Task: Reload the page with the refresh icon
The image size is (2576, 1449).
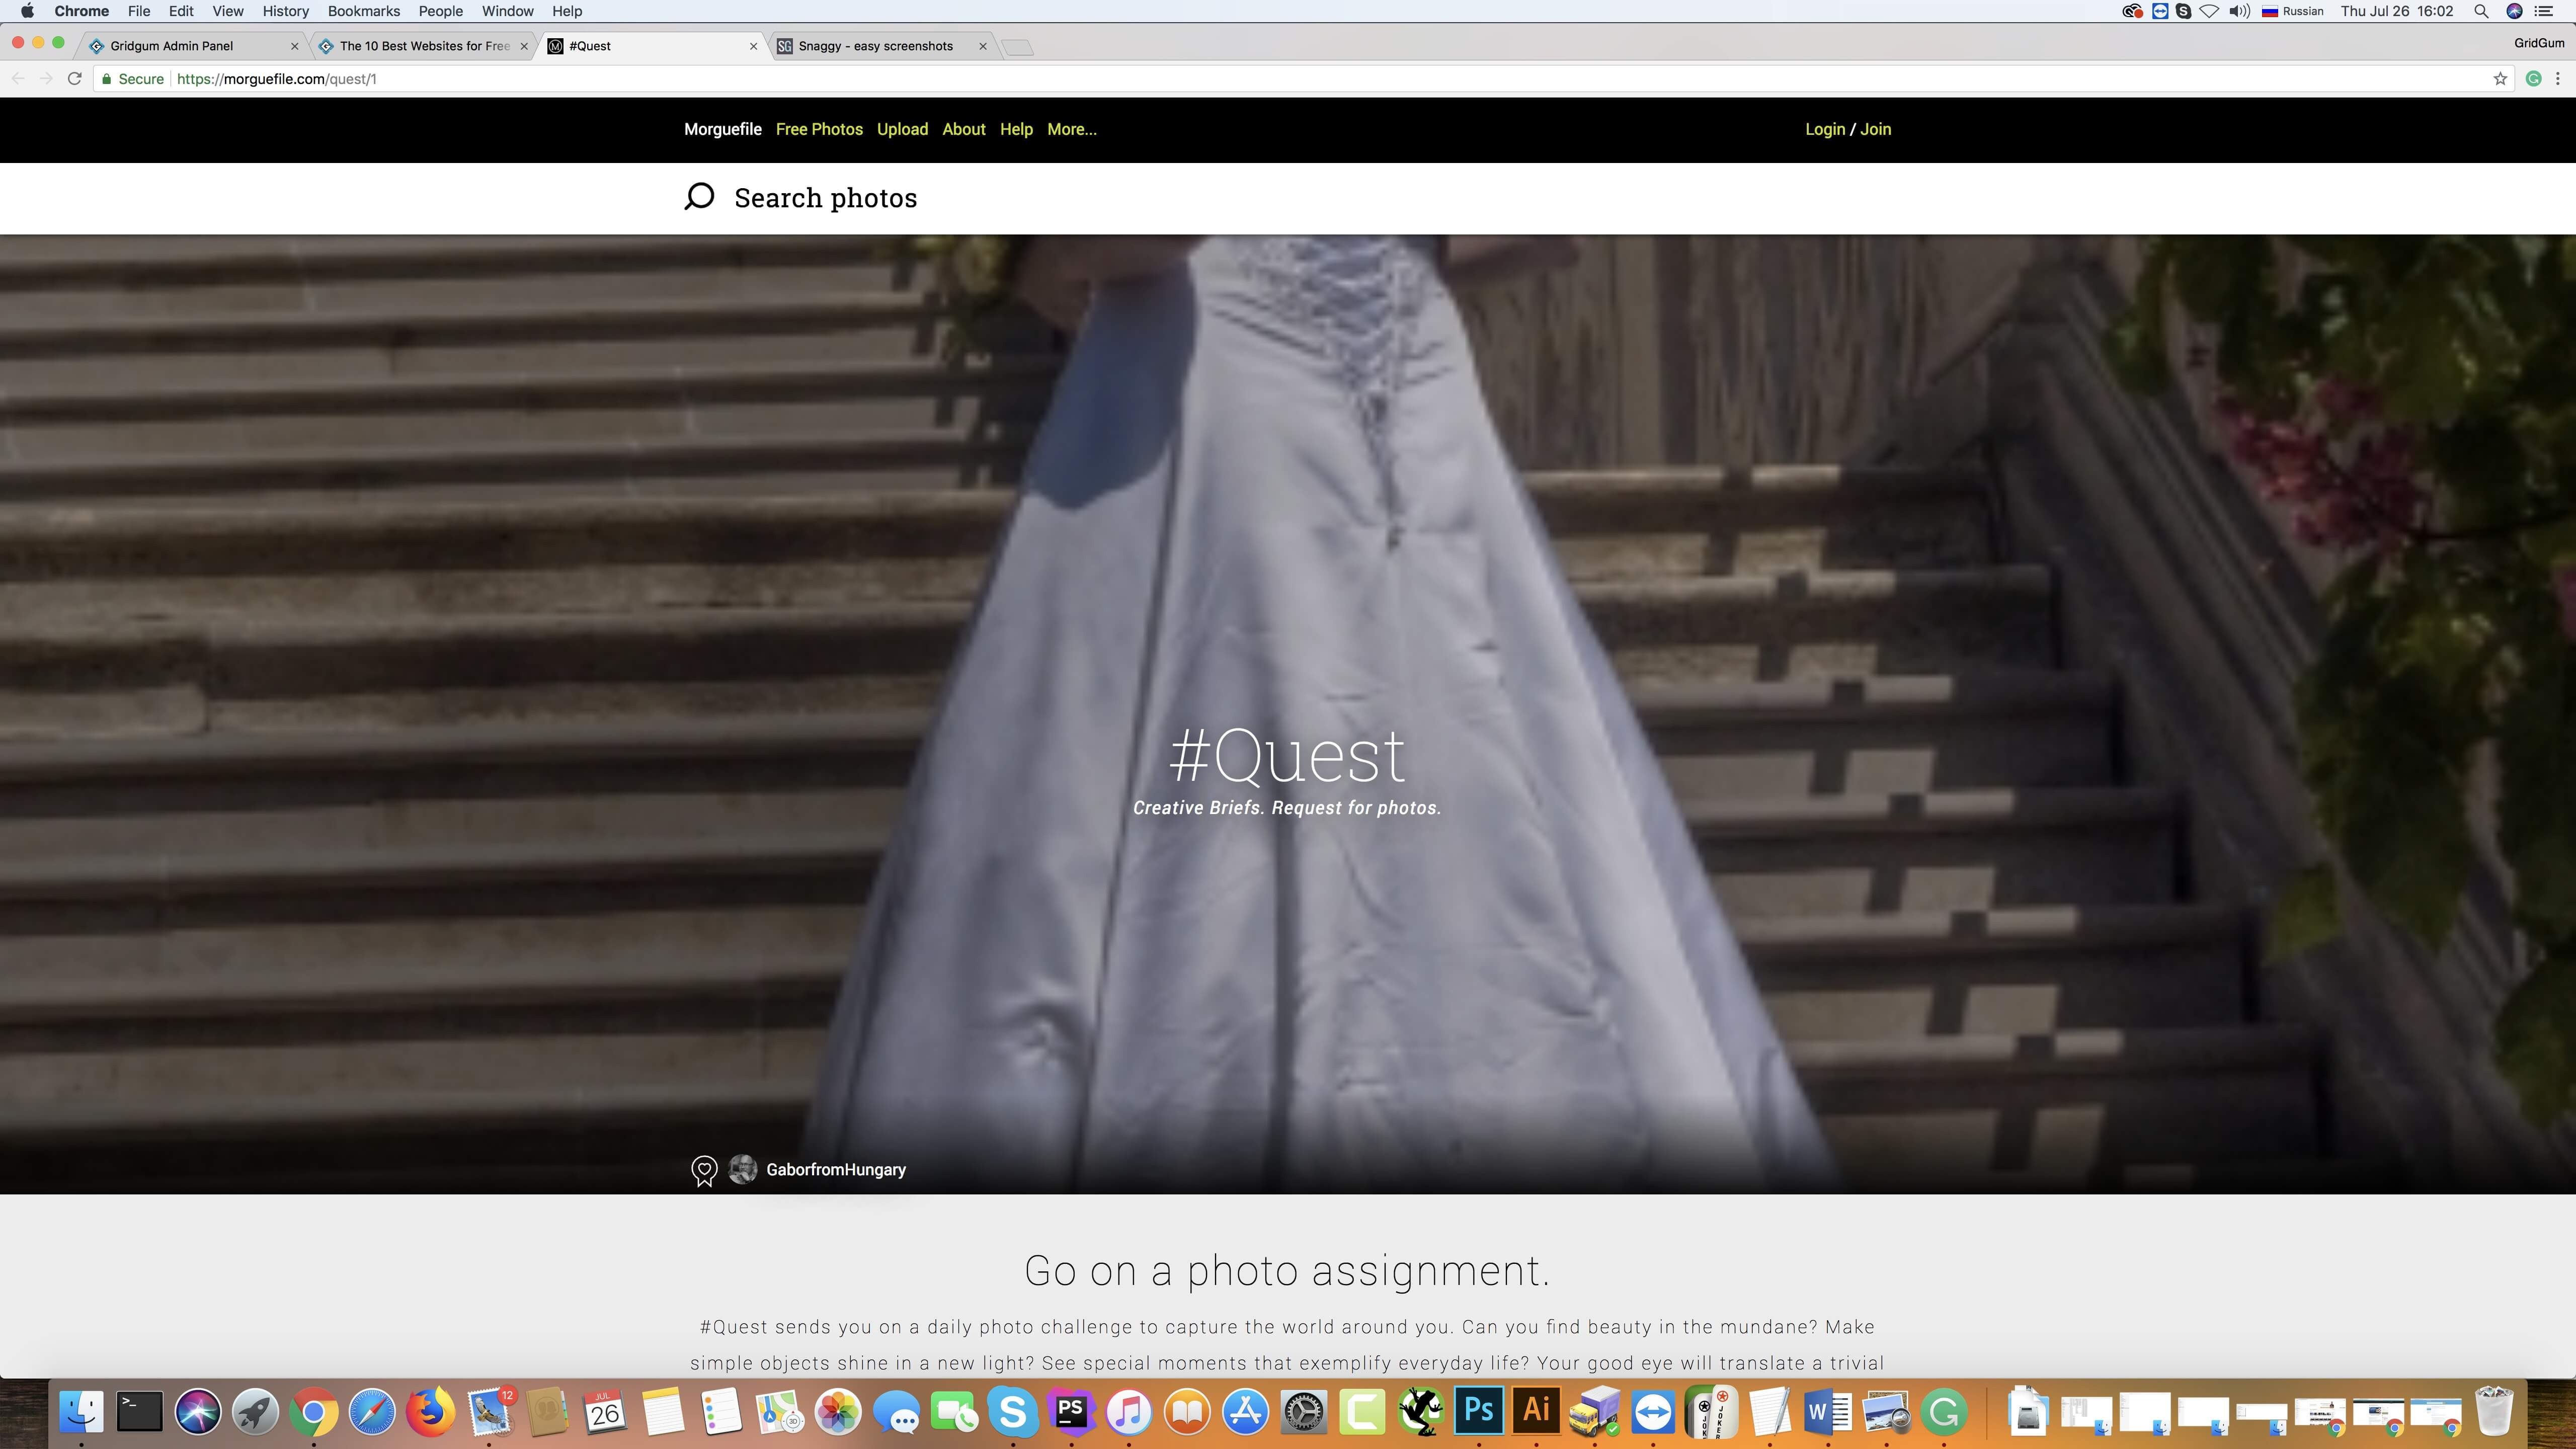Action: (x=74, y=79)
